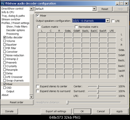Enable the Winamp 2 checkbox
Screen dimensions: 130x120
(x=5, y=59)
